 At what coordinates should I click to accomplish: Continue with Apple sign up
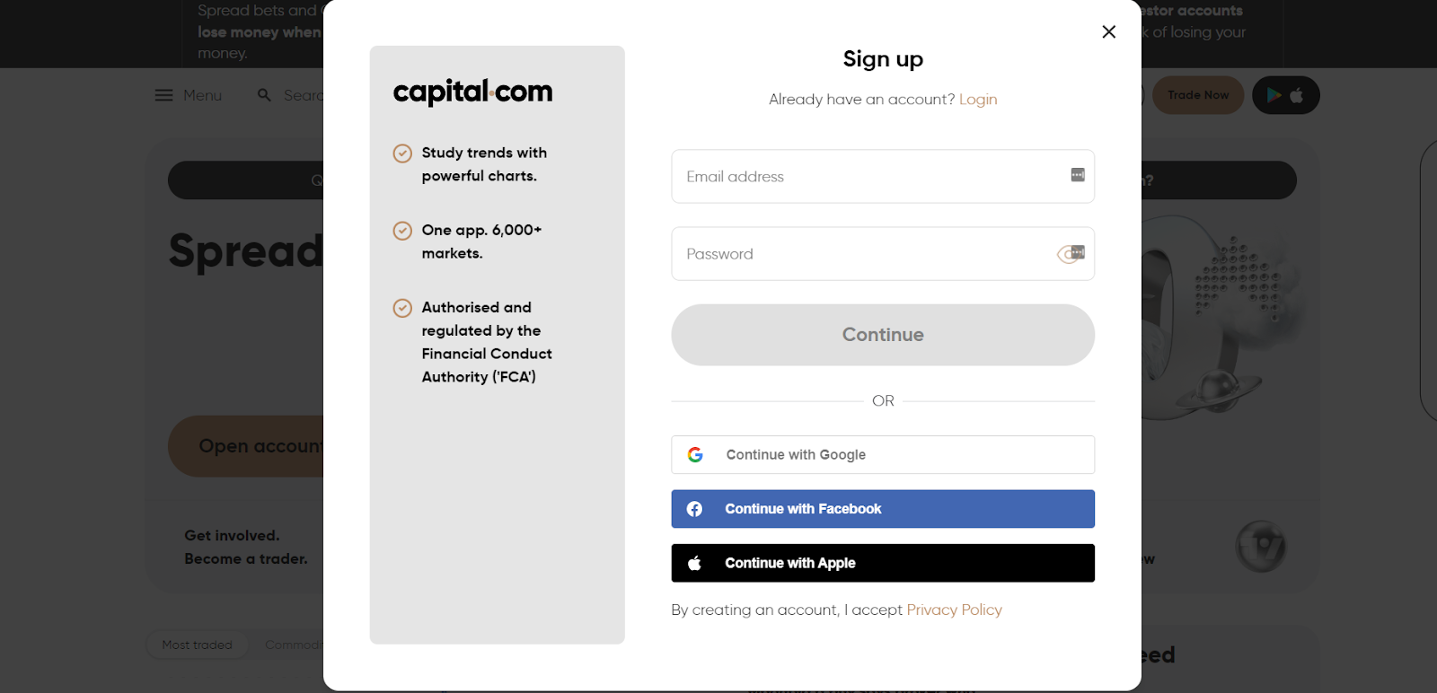(x=883, y=563)
